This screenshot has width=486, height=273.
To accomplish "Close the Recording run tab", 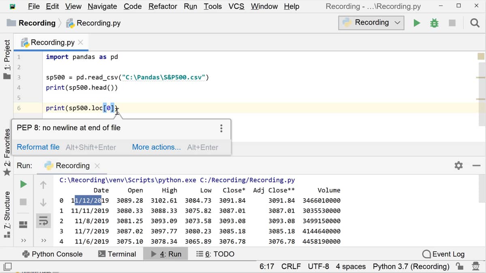I will [x=97, y=166].
